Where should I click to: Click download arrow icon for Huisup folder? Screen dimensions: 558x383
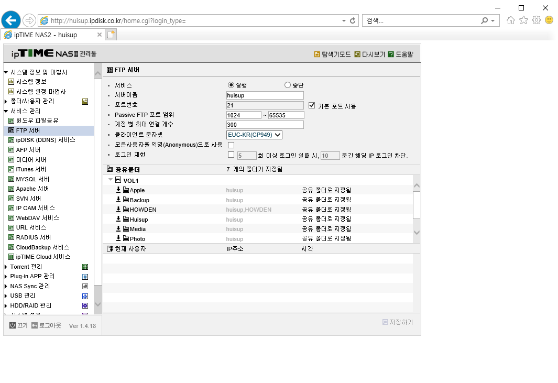pos(118,218)
